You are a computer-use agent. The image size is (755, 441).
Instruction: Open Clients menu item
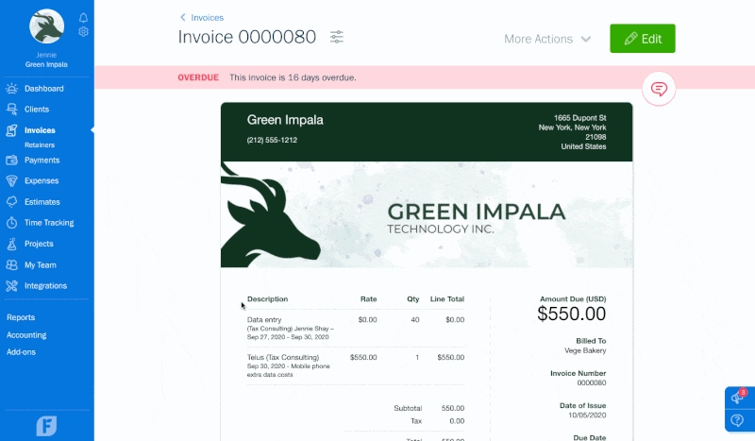click(37, 110)
